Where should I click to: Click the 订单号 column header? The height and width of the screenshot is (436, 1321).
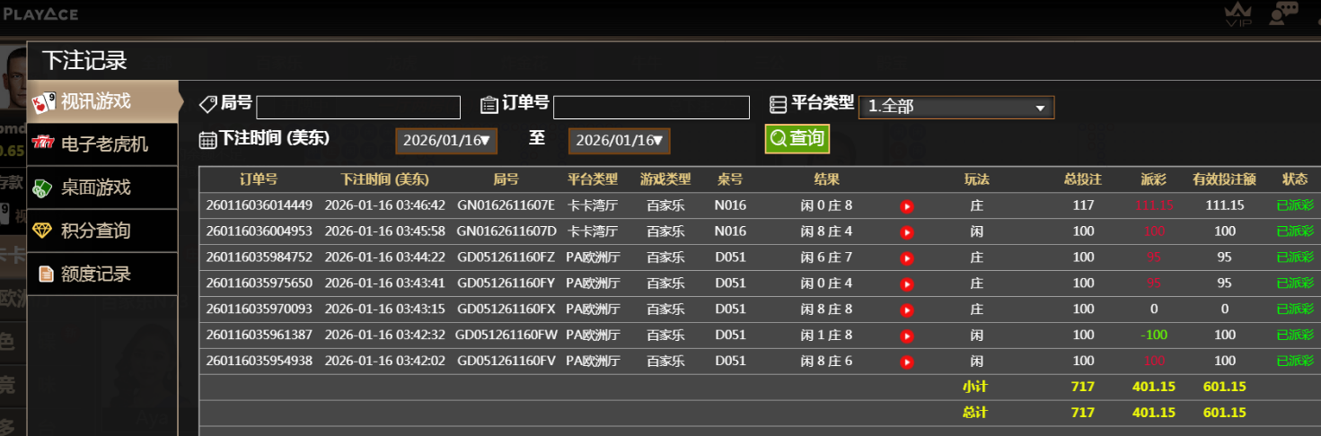click(259, 179)
